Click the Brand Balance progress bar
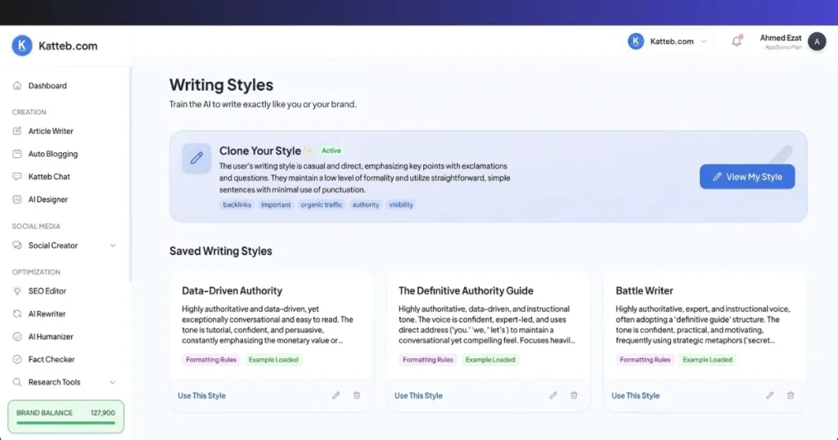Image resolution: width=838 pixels, height=440 pixels. pyautogui.click(x=65, y=423)
